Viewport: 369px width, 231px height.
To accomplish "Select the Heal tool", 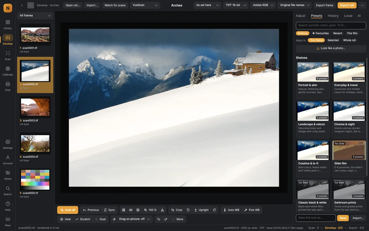I will 65,219.
